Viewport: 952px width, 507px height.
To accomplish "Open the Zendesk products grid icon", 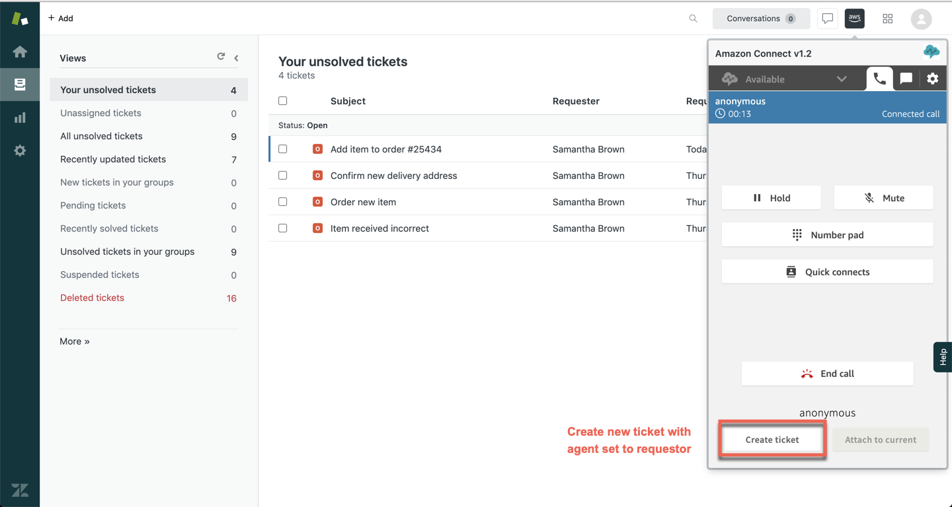I will tap(888, 18).
